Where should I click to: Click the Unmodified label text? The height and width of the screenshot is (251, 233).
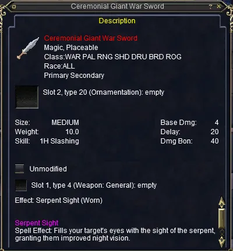click(48, 169)
